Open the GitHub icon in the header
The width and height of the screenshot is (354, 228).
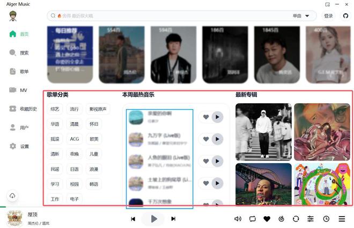click(345, 16)
